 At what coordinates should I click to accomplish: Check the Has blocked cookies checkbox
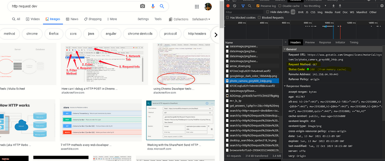(227, 18)
